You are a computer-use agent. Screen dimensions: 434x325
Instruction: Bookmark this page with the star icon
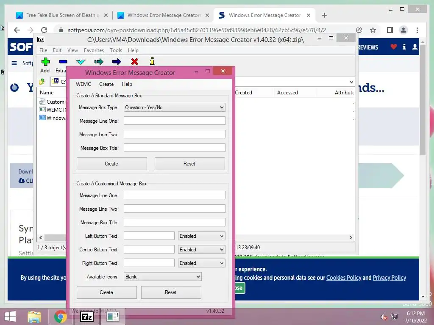coord(373,30)
